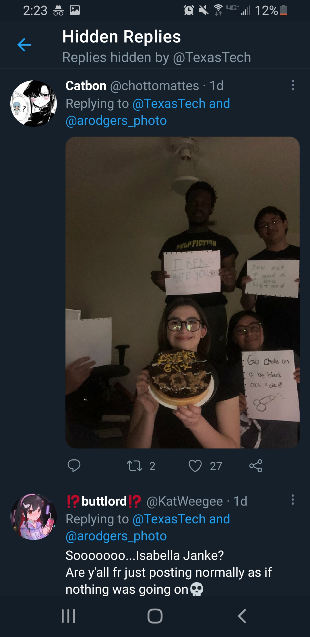Open the three-dot menu on buttlord's tweet
The width and height of the screenshot is (310, 637).
tap(292, 500)
